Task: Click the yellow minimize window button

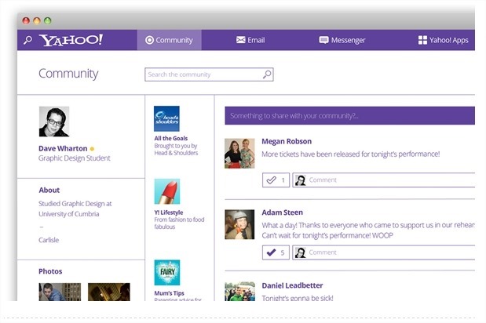Action: click(37, 20)
